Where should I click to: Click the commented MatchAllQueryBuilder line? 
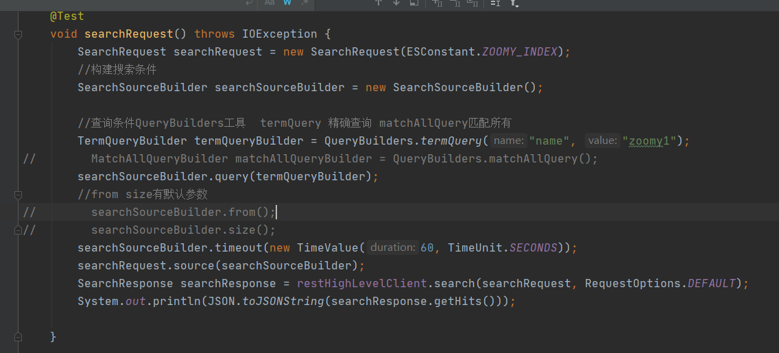coord(344,159)
